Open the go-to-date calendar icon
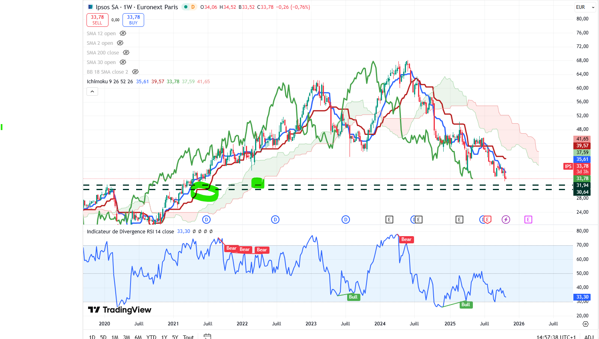599x339 pixels. [207, 336]
